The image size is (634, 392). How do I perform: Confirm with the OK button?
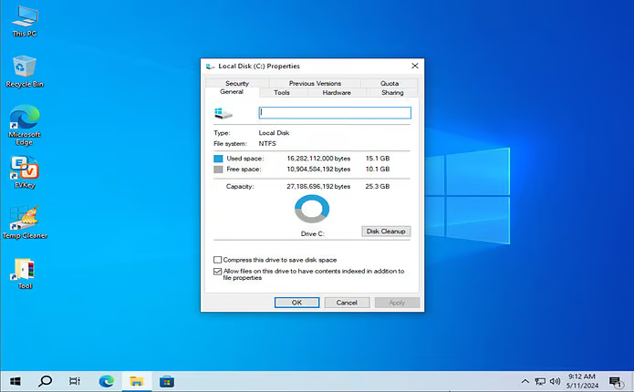296,303
